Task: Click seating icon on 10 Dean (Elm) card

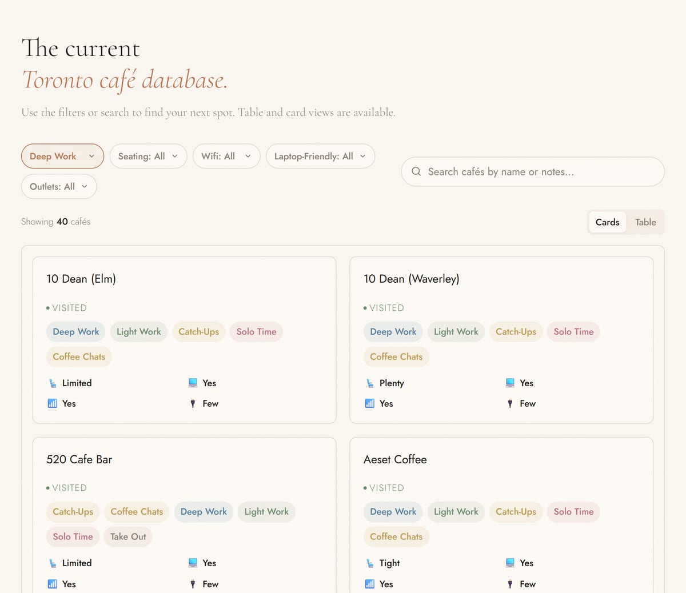Action: pos(53,383)
